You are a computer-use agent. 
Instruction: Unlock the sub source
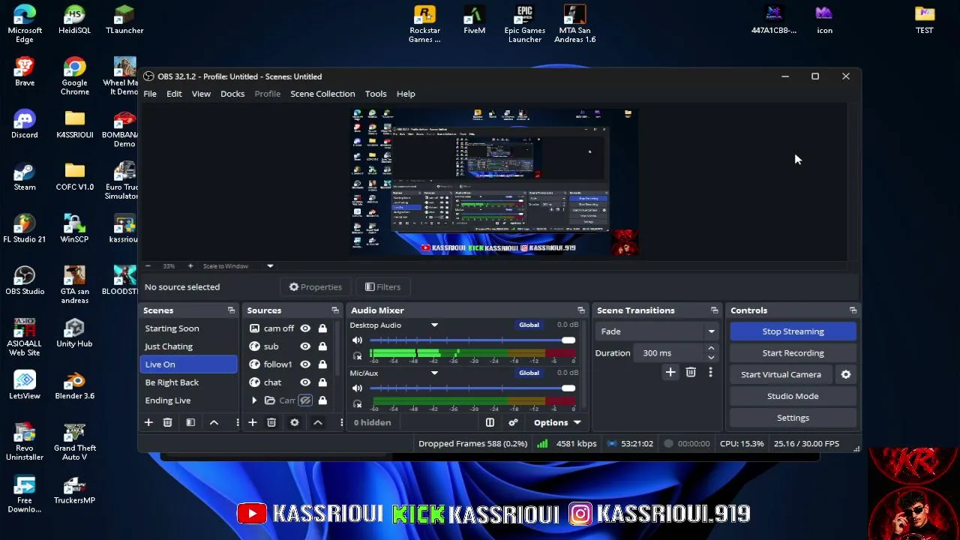pos(322,346)
